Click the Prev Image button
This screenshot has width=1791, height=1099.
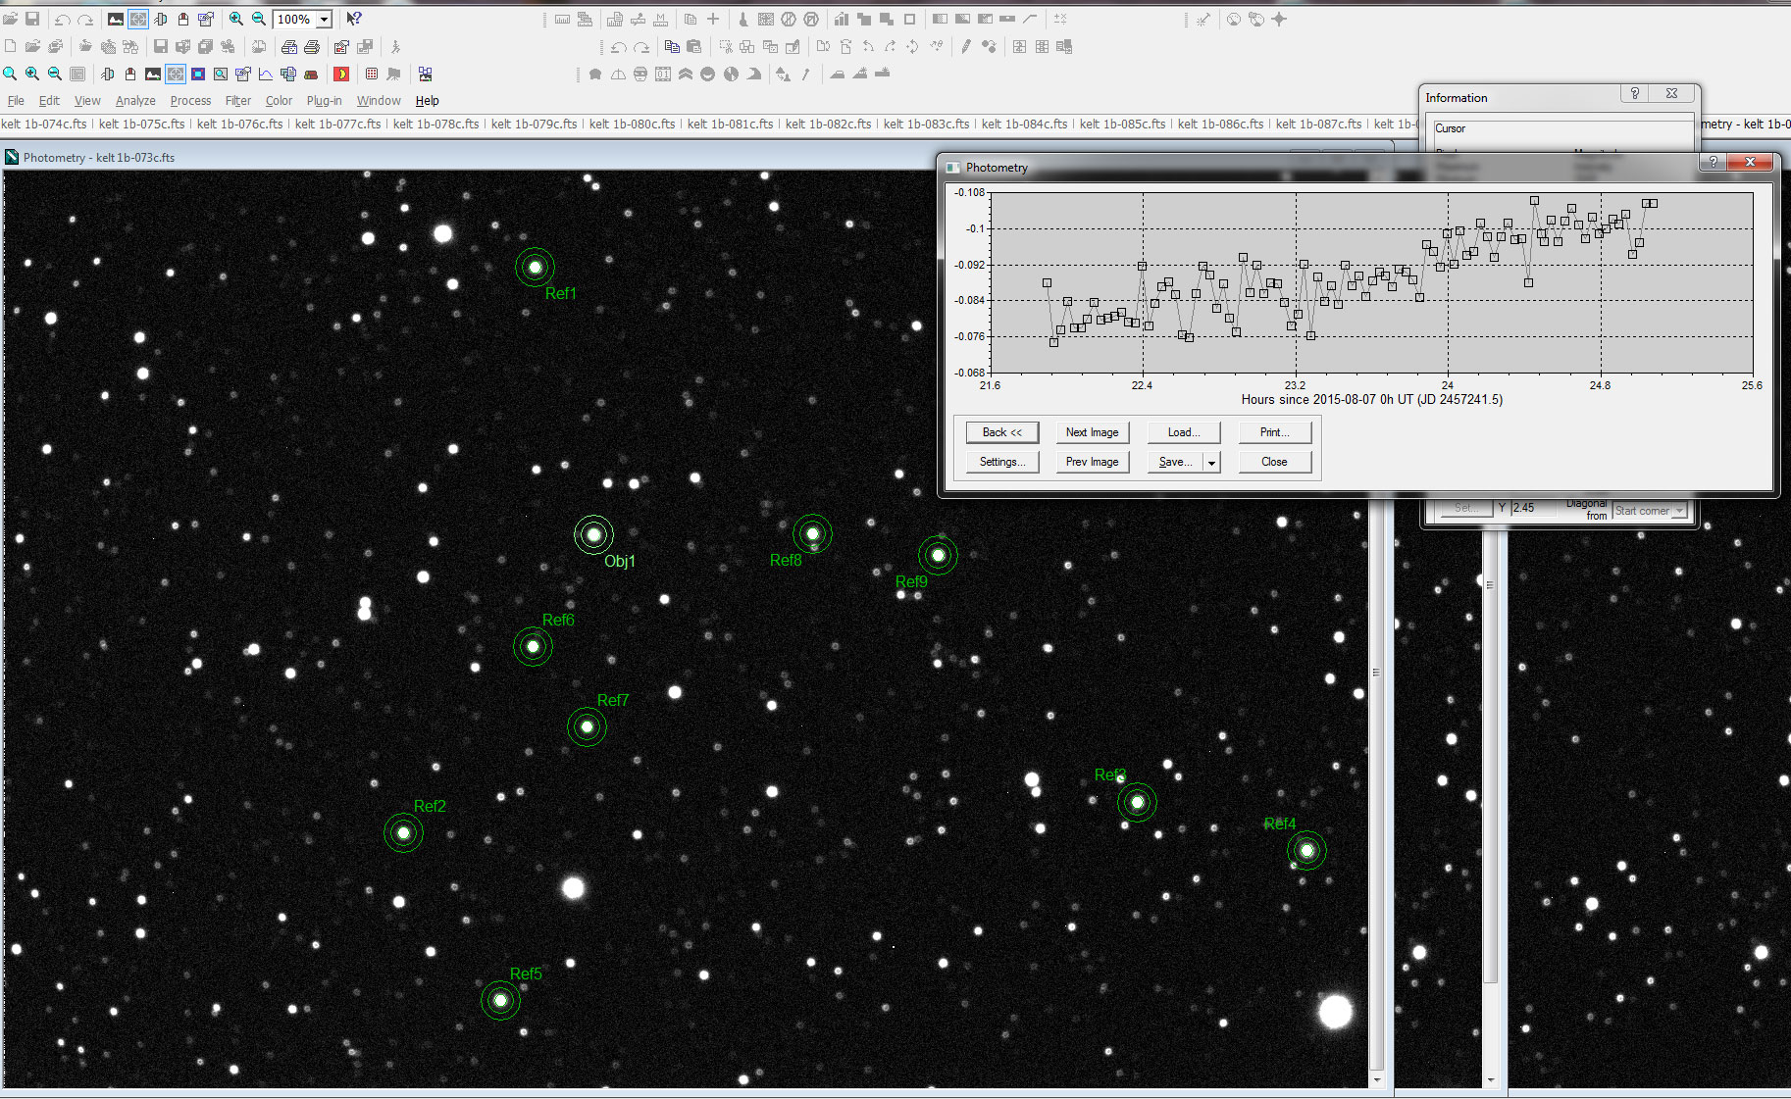pyautogui.click(x=1092, y=462)
